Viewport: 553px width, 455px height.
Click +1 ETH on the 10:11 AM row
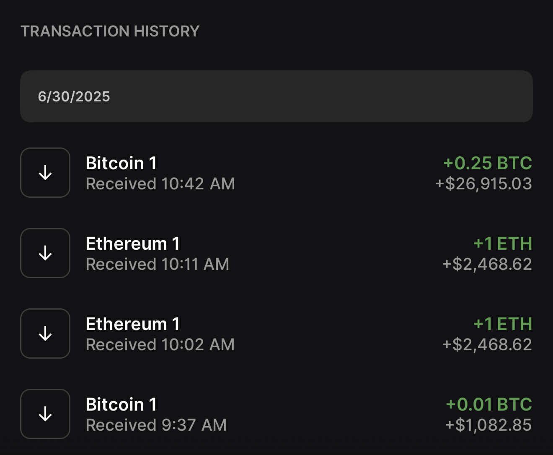pos(503,243)
